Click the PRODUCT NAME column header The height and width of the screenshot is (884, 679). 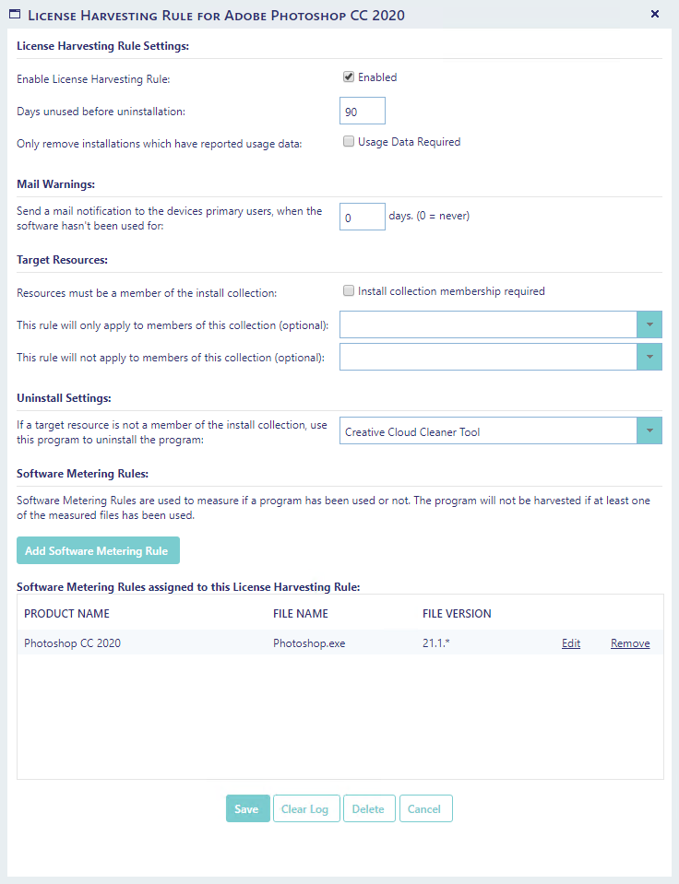click(66, 613)
